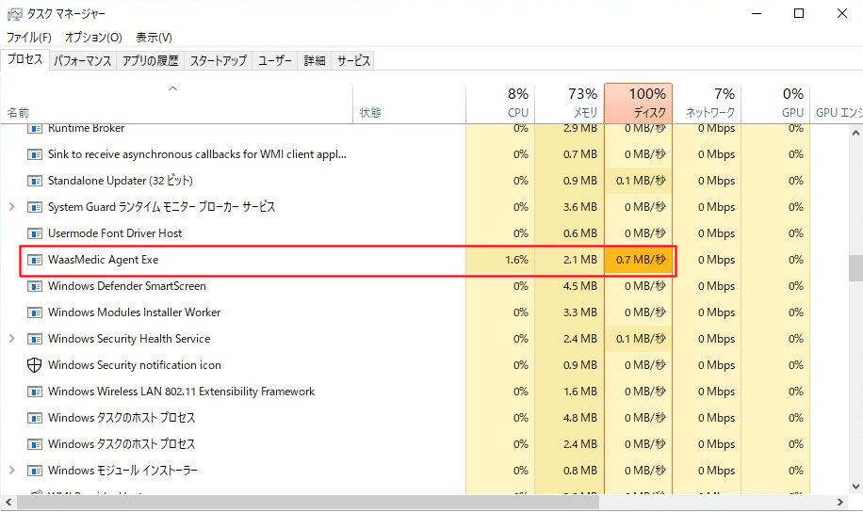
Task: Select the プロセス tab
Action: click(24, 59)
